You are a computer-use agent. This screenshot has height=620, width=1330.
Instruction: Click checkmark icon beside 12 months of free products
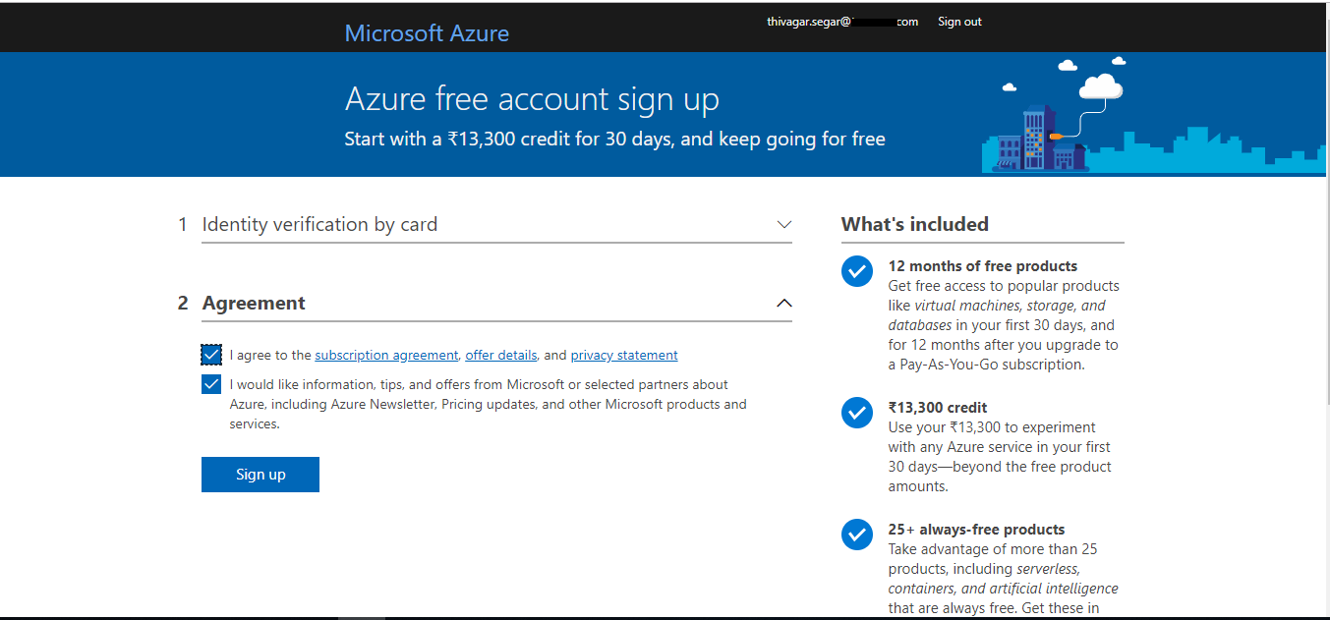pyautogui.click(x=857, y=272)
